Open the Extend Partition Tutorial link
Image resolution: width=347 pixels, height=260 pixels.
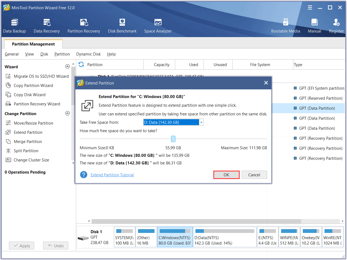pyautogui.click(x=112, y=175)
